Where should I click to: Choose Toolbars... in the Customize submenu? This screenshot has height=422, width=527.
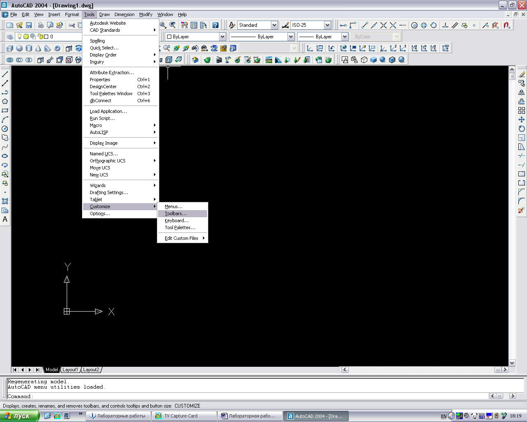(x=183, y=213)
